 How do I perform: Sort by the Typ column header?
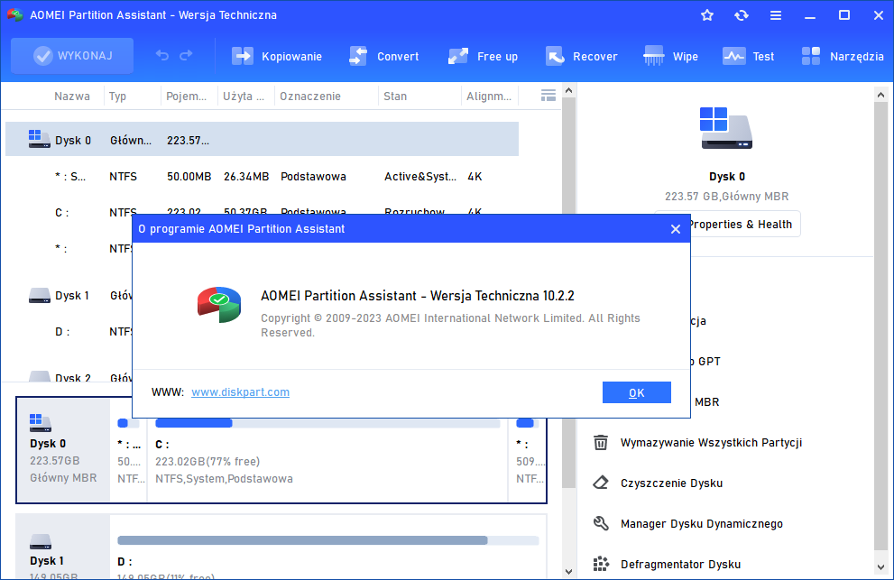point(117,96)
